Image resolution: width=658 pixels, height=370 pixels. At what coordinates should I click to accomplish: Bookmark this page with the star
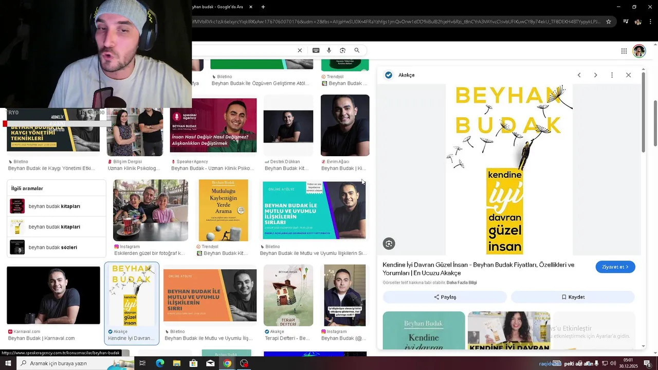[609, 22]
